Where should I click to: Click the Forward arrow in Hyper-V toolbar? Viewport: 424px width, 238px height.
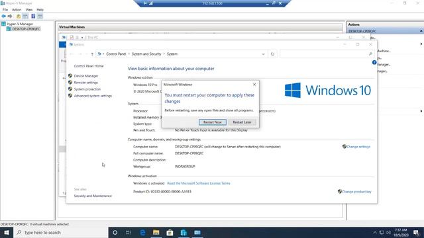click(10, 16)
